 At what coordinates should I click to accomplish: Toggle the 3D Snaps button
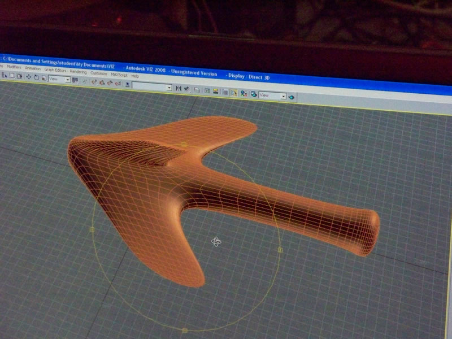[94, 82]
